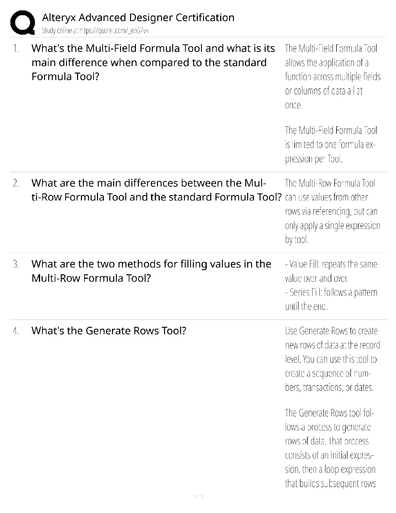Click the "Use Generate Rows to create" answer paragraph
This screenshot has width=396, height=513.
point(332,359)
